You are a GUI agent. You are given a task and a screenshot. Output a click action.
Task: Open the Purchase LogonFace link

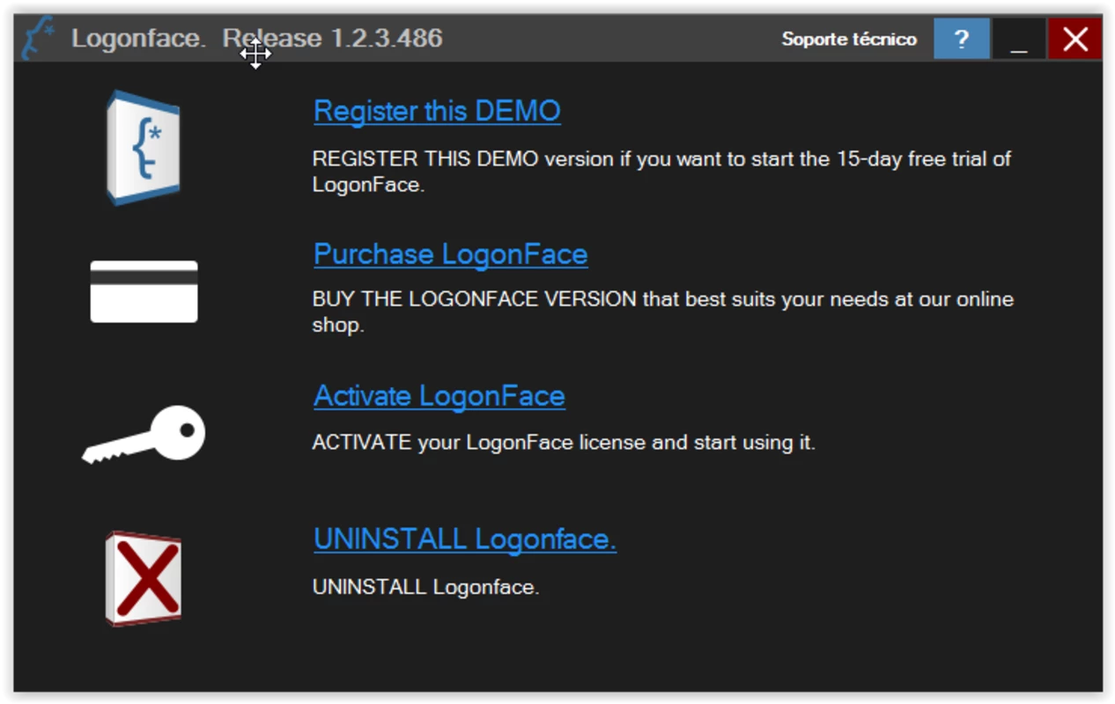(450, 254)
